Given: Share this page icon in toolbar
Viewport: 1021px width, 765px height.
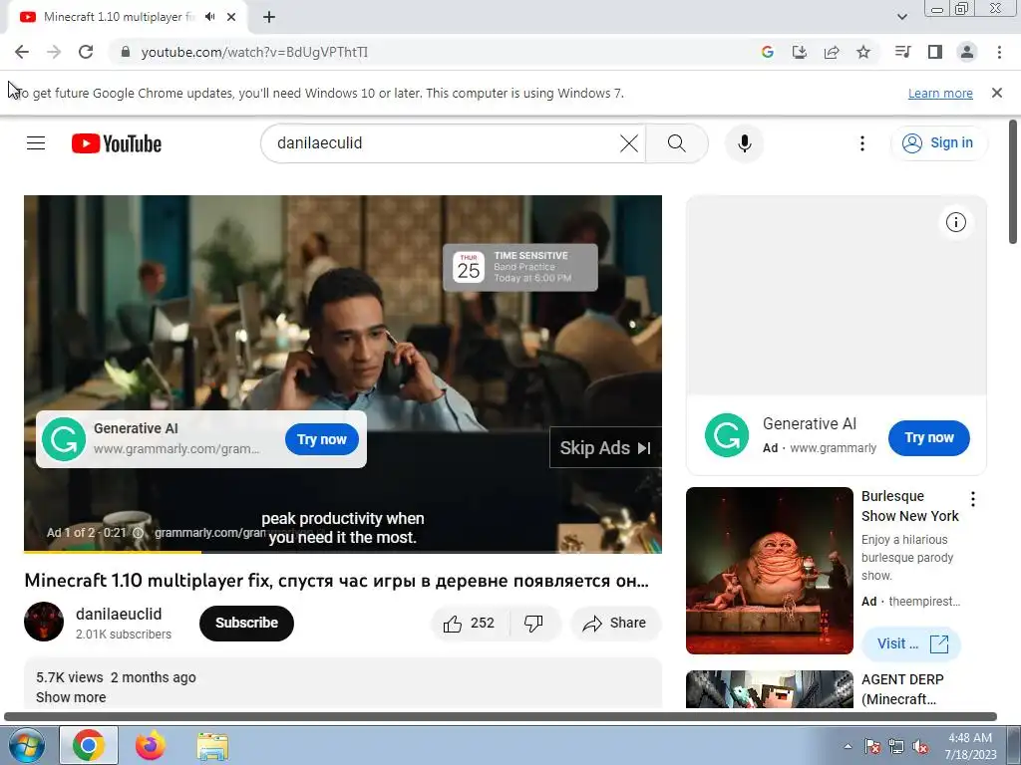Looking at the screenshot, I should [x=832, y=52].
